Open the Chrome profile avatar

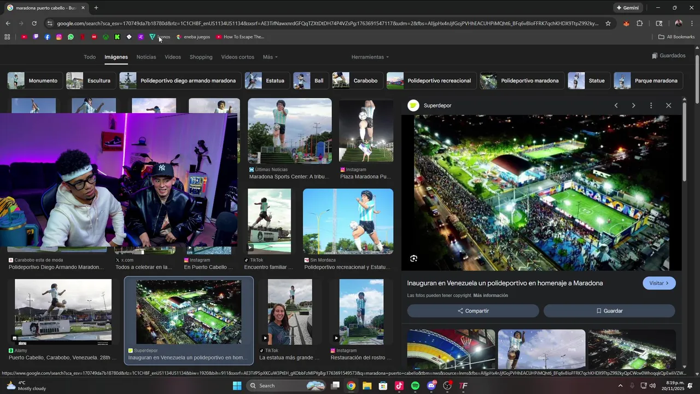[x=679, y=24]
